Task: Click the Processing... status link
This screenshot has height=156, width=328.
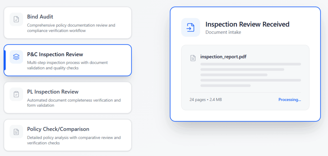Action: tap(290, 100)
